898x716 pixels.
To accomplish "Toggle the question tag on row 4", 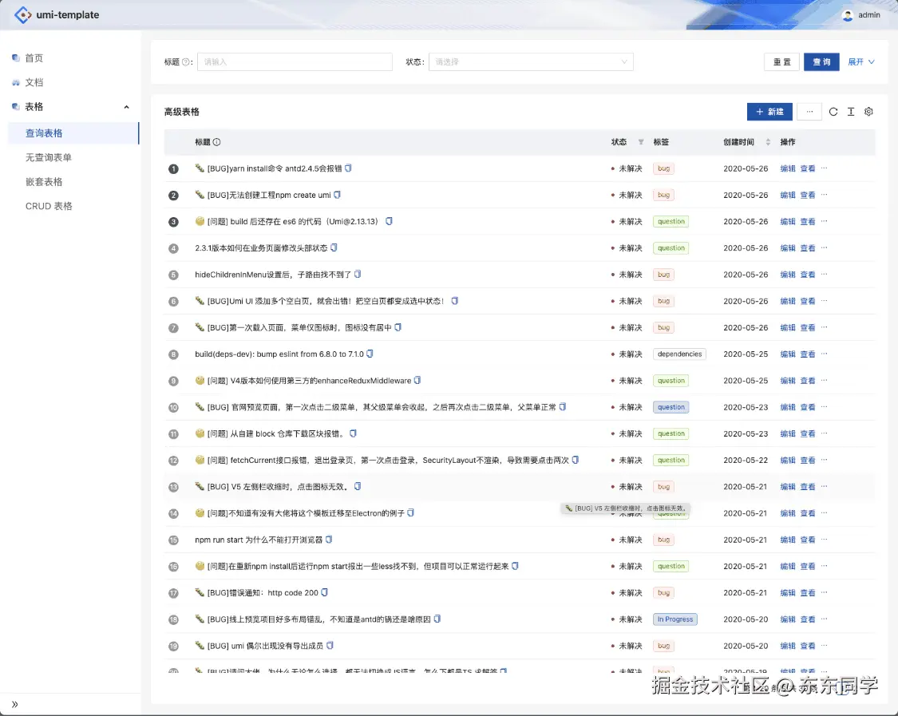I will coord(671,247).
